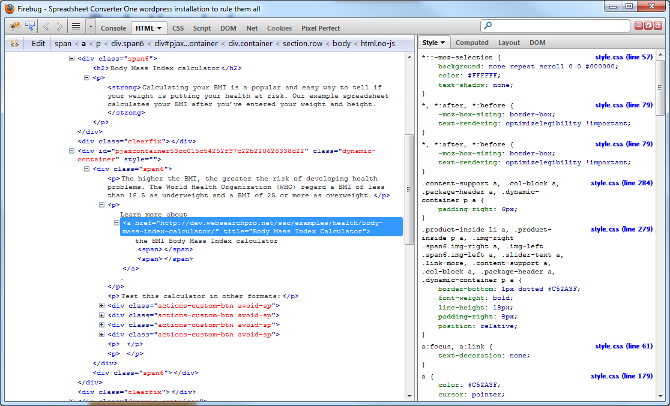670x406 pixels.
Task: Switch to the Console tab
Action: (x=113, y=28)
